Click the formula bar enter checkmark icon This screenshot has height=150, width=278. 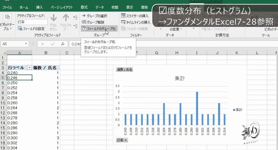pyautogui.click(x=53, y=44)
